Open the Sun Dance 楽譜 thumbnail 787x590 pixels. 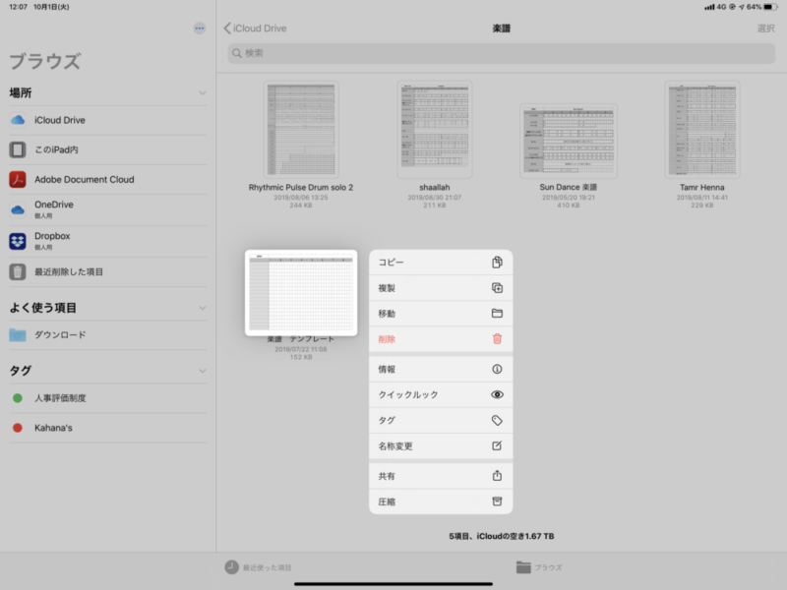tap(569, 141)
